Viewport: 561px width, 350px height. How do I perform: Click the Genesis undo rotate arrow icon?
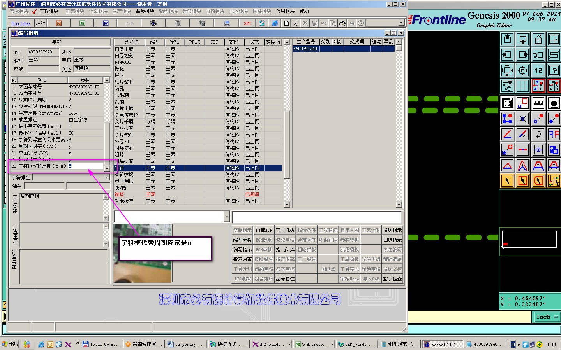point(538,134)
